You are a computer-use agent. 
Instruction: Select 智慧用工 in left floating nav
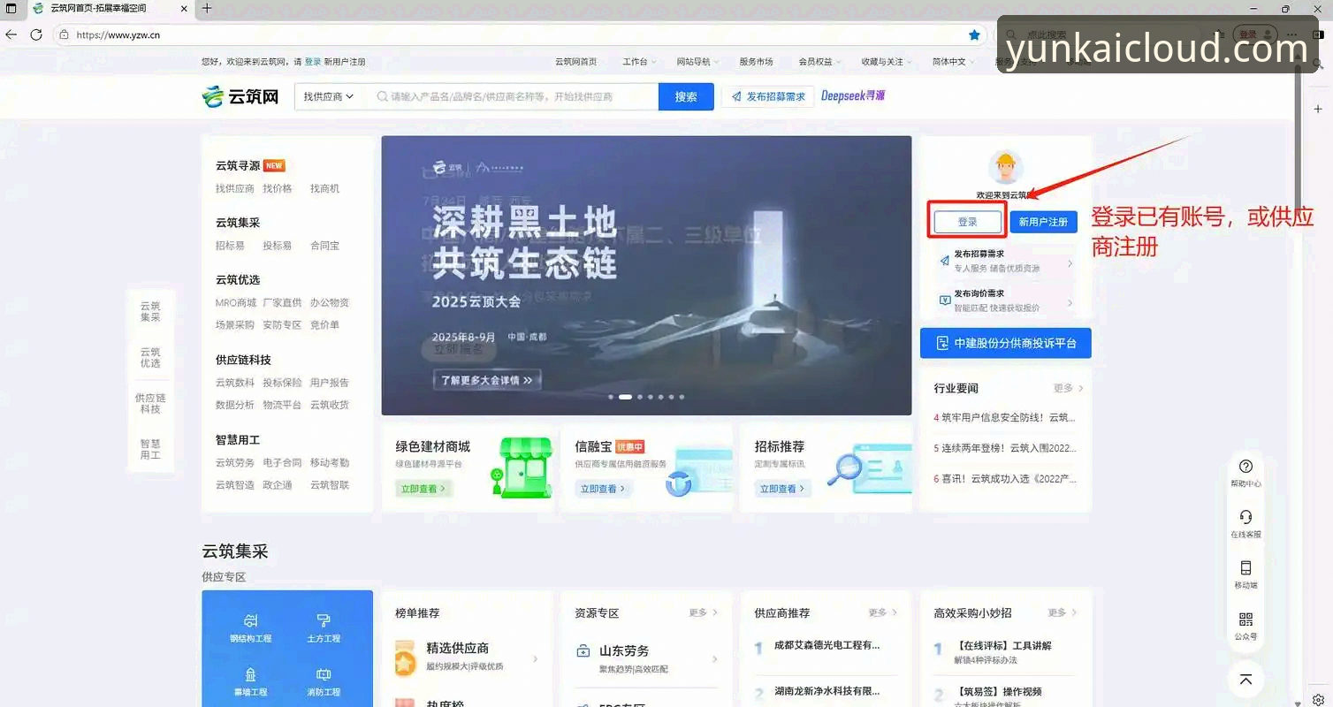150,449
